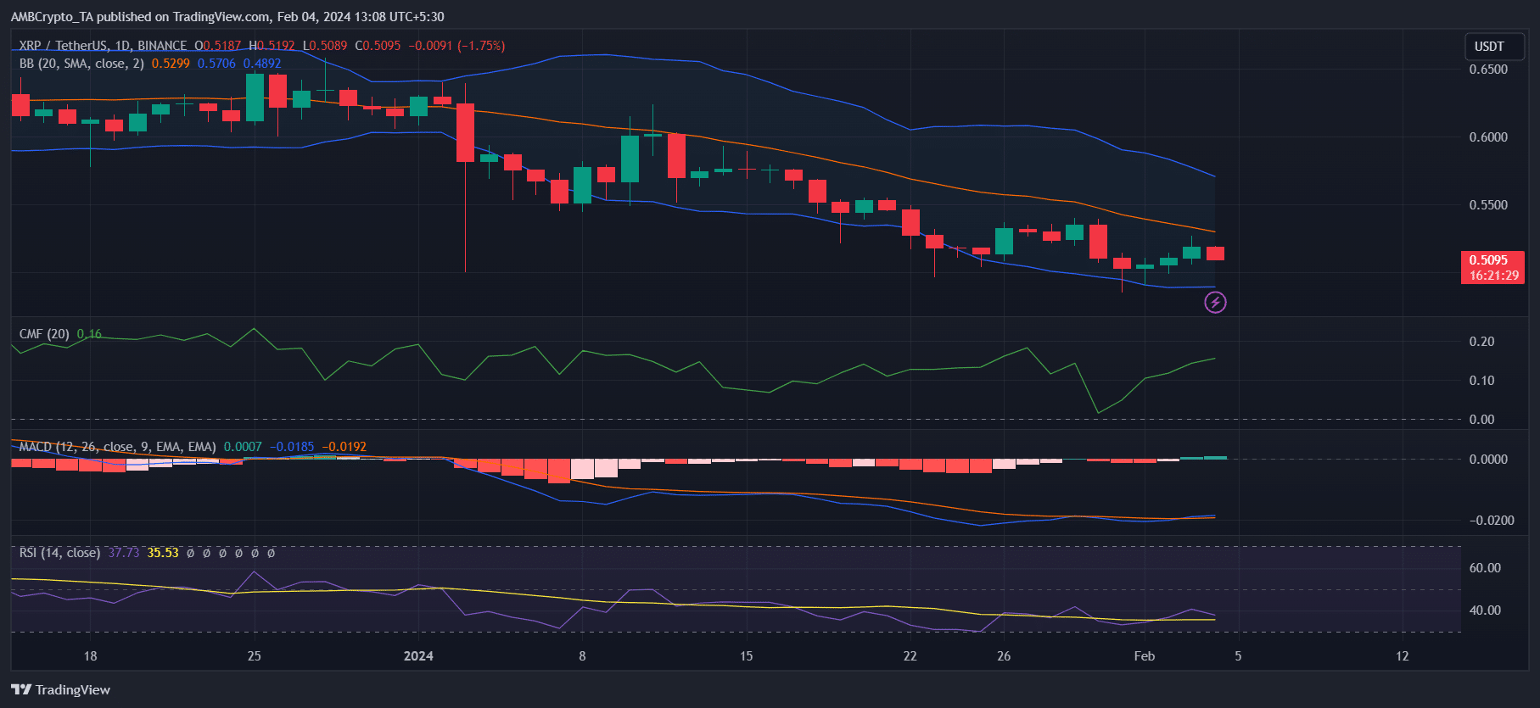Click the 2024 label on time axis

pyautogui.click(x=418, y=656)
